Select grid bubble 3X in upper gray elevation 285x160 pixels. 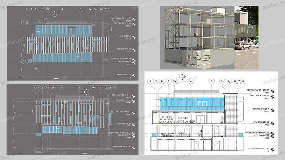48,9
